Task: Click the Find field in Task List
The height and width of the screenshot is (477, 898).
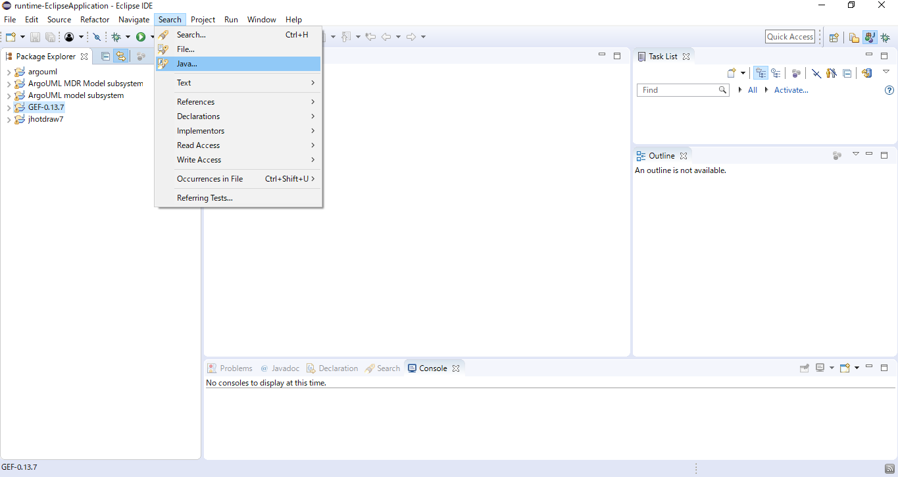Action: pos(683,90)
